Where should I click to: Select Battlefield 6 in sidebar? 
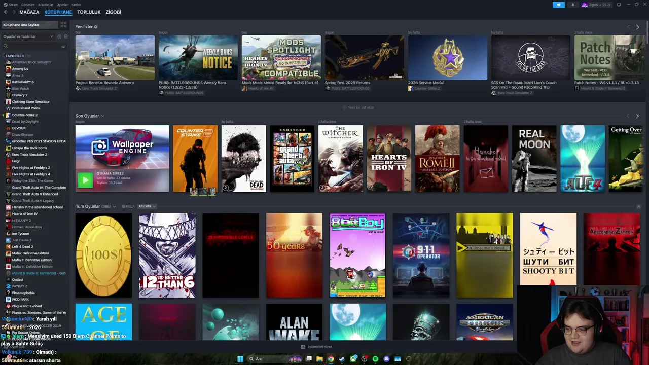pos(23,82)
